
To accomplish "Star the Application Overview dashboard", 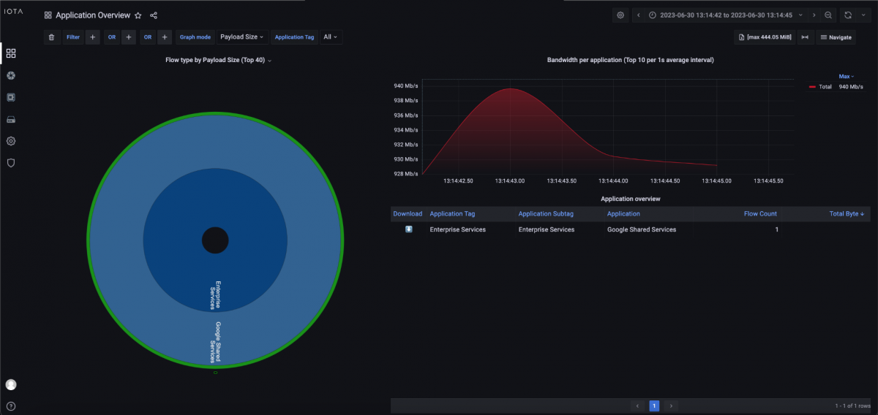I will point(138,15).
